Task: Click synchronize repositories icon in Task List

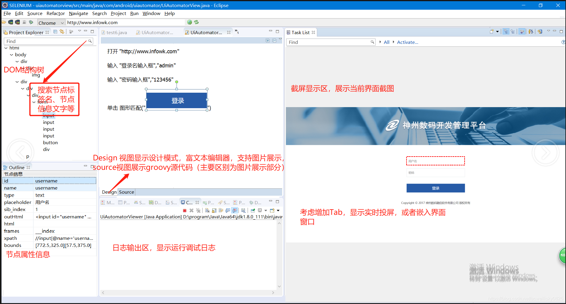Action: click(540, 32)
